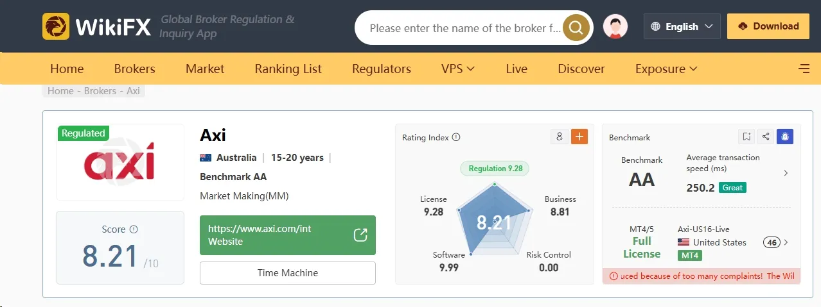Click the blue bug report icon
The image size is (821, 307).
[x=784, y=137]
